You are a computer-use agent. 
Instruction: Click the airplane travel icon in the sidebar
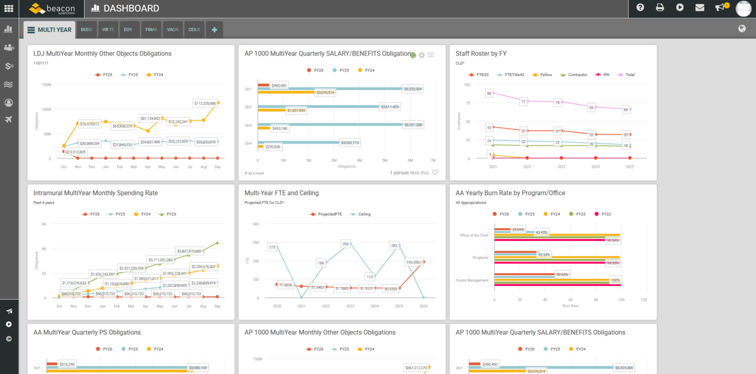(x=9, y=119)
